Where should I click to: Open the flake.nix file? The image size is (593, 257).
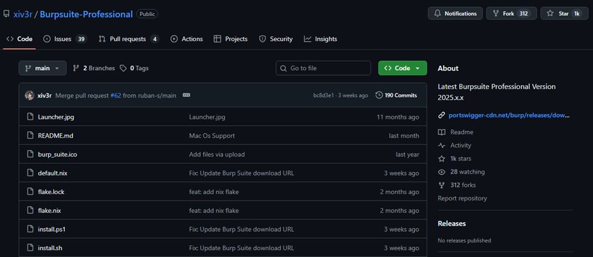click(49, 211)
